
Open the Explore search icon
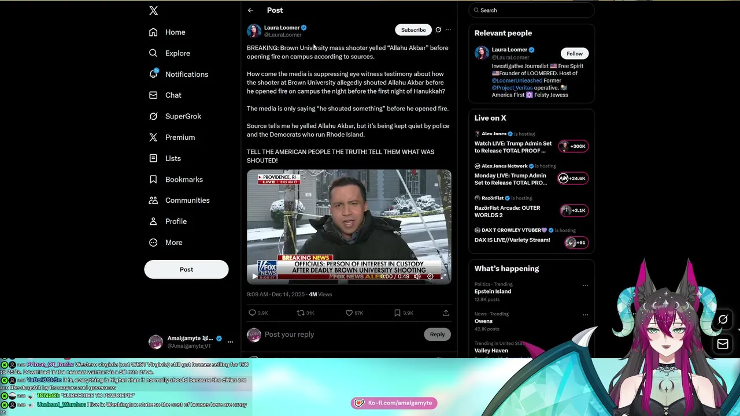coord(153,53)
